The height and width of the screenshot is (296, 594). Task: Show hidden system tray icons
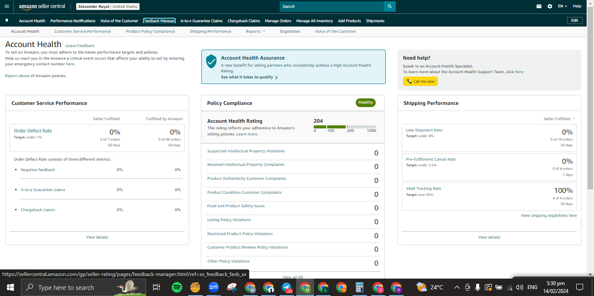click(457, 287)
